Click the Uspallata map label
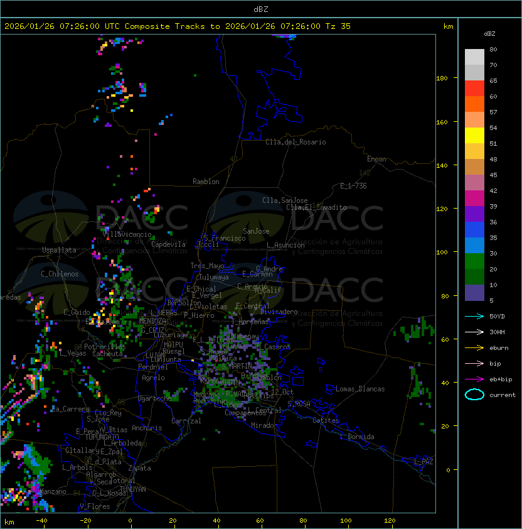Viewport: 522px width, 529px height. point(59,250)
